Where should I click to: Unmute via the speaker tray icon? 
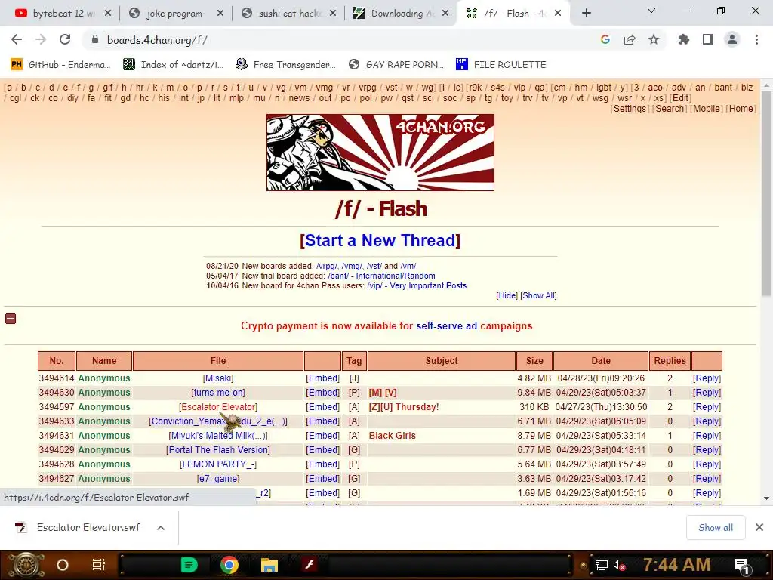click(x=619, y=565)
